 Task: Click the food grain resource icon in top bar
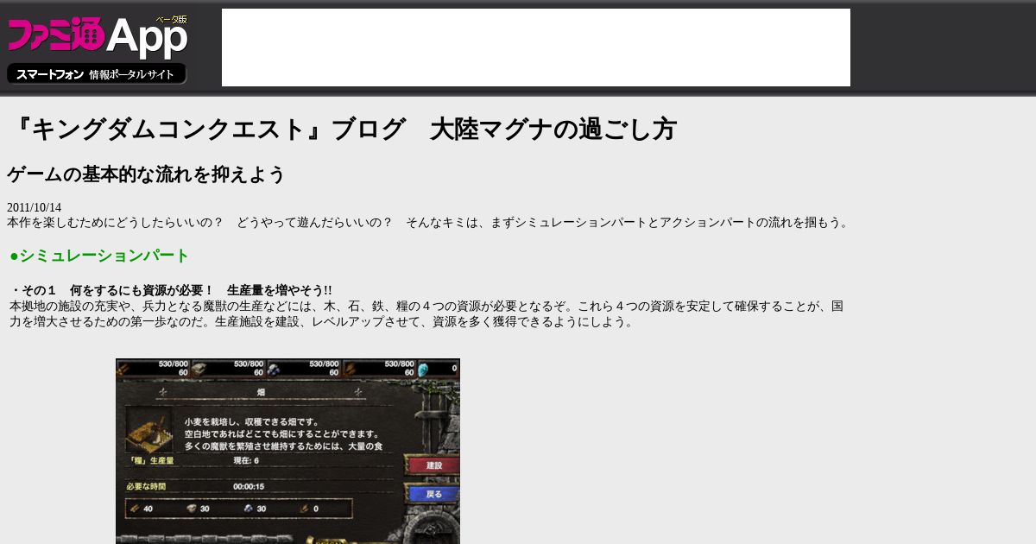[x=351, y=369]
